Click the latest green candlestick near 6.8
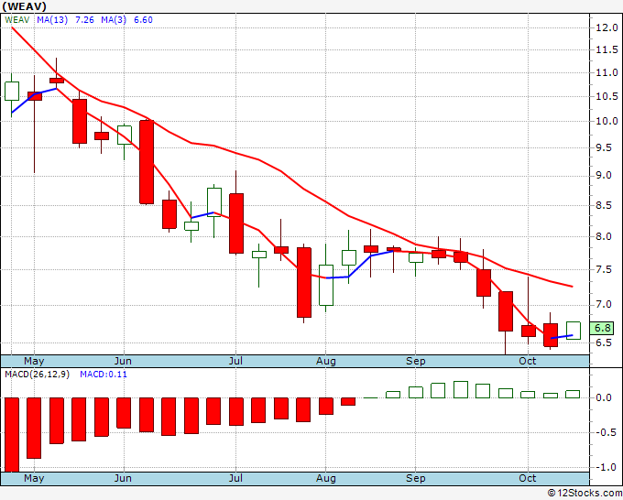This screenshot has height=500, width=623. (574, 331)
